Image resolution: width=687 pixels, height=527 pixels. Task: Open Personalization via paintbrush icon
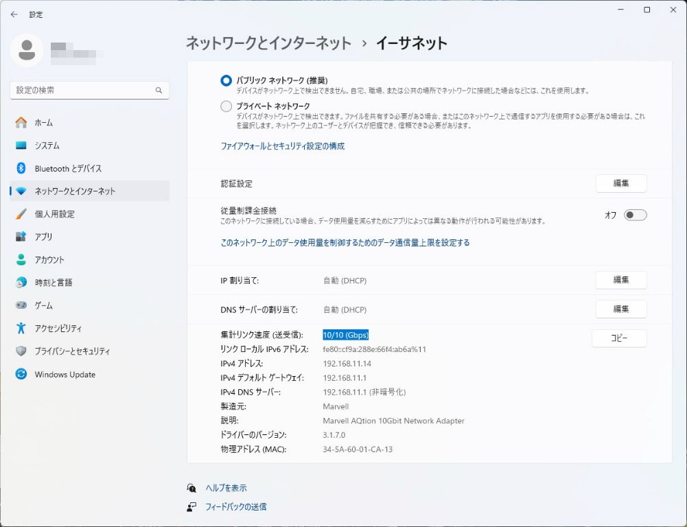click(x=21, y=214)
